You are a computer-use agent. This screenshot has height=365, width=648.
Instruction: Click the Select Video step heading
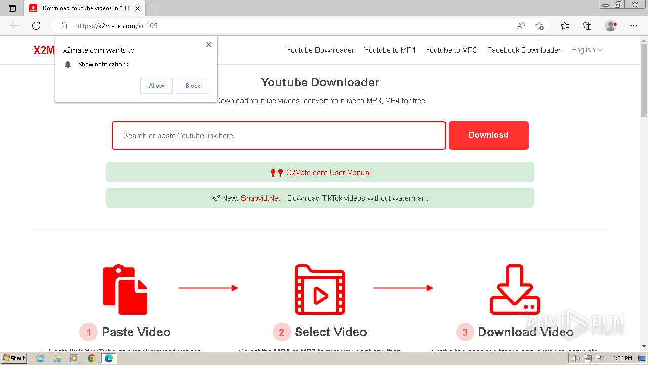(x=331, y=332)
